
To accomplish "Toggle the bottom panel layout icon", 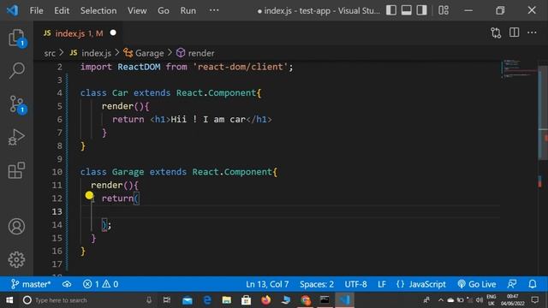I will (406, 10).
